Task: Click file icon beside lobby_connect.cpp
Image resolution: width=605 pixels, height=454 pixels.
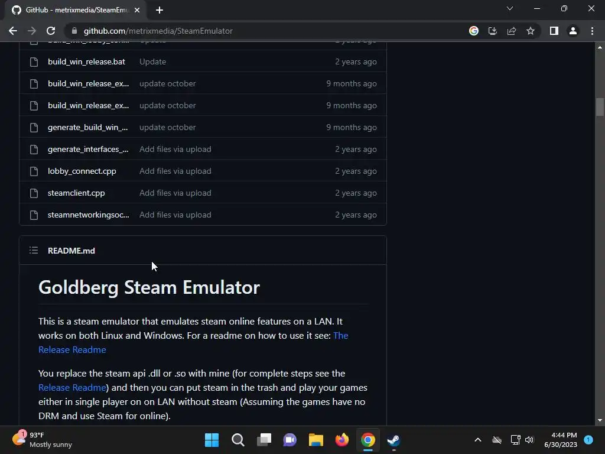Action: (34, 171)
